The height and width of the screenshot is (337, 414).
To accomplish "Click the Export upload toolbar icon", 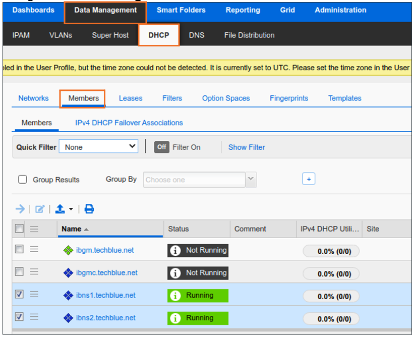I will pos(61,209).
